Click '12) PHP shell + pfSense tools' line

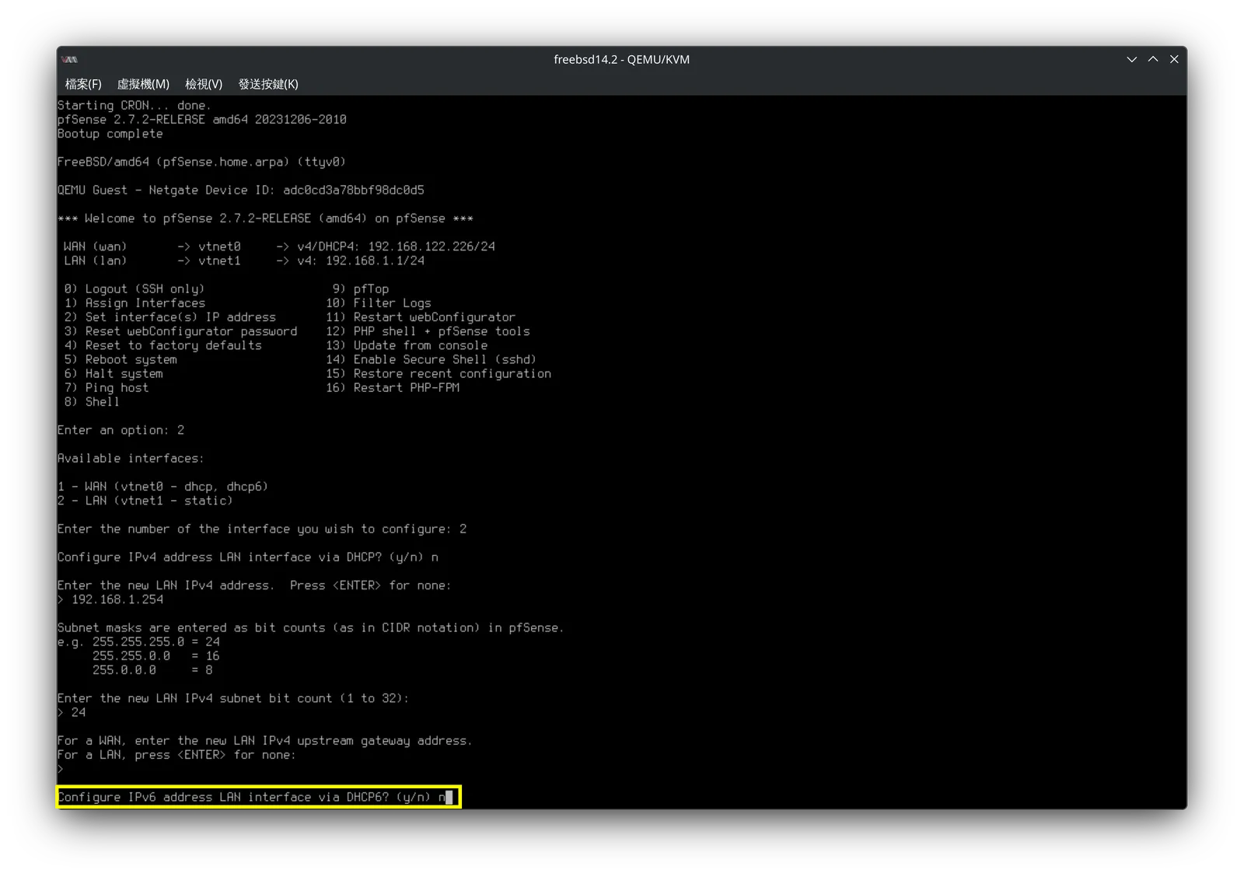pos(428,330)
